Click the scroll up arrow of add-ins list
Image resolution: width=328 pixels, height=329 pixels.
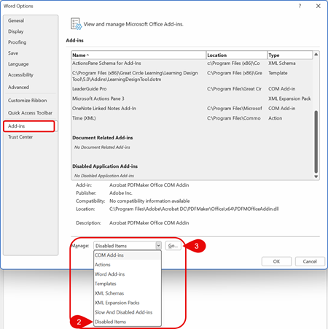tap(316, 54)
